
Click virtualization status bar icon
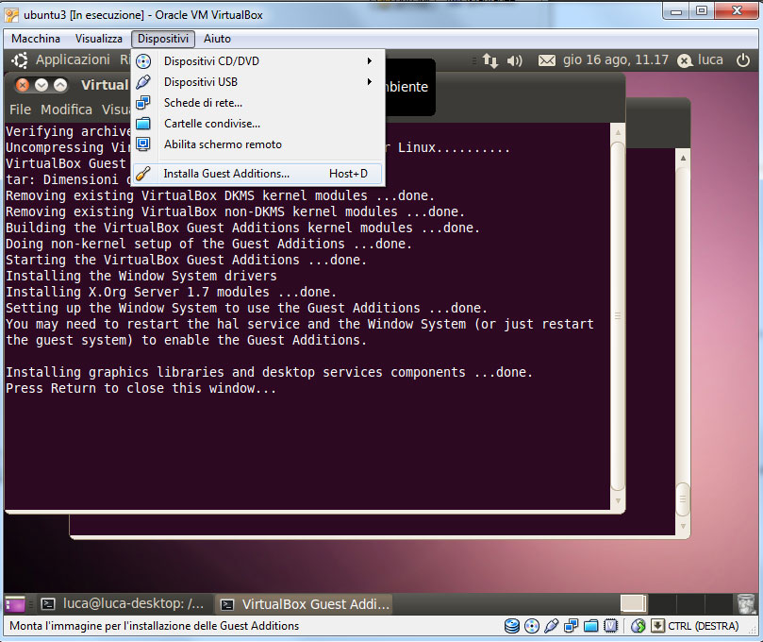[611, 626]
